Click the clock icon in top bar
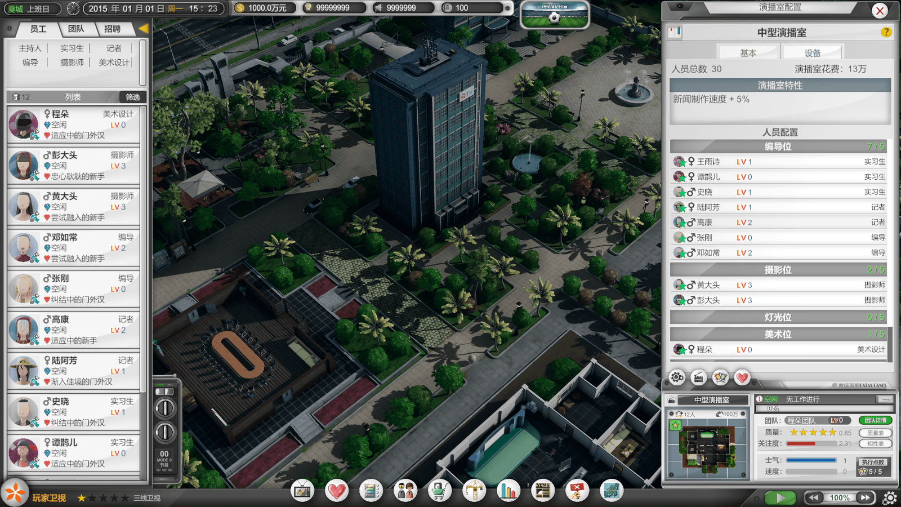Image resolution: width=901 pixels, height=507 pixels. [x=73, y=8]
